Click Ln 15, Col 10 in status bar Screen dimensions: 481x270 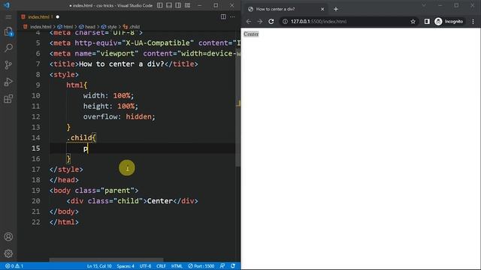99,266
